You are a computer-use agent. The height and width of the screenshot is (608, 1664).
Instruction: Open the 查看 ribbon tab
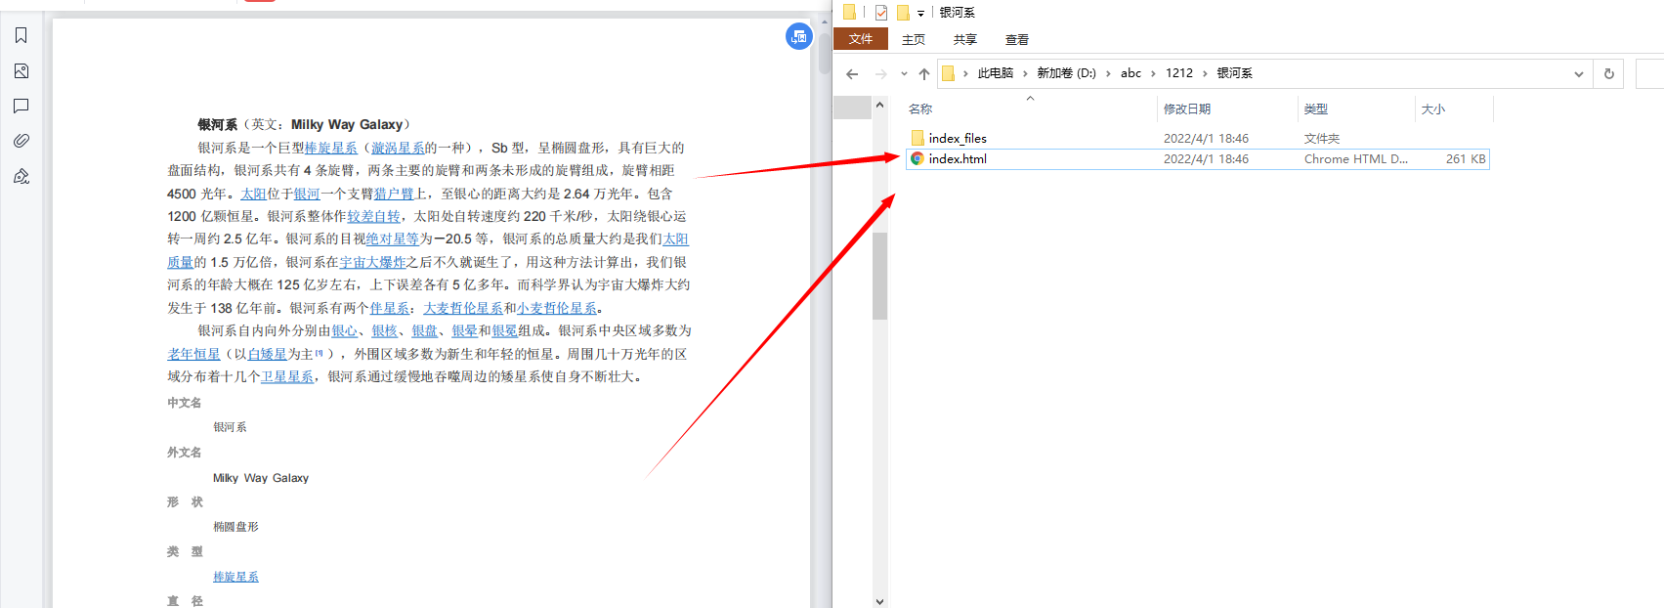pyautogui.click(x=1017, y=39)
